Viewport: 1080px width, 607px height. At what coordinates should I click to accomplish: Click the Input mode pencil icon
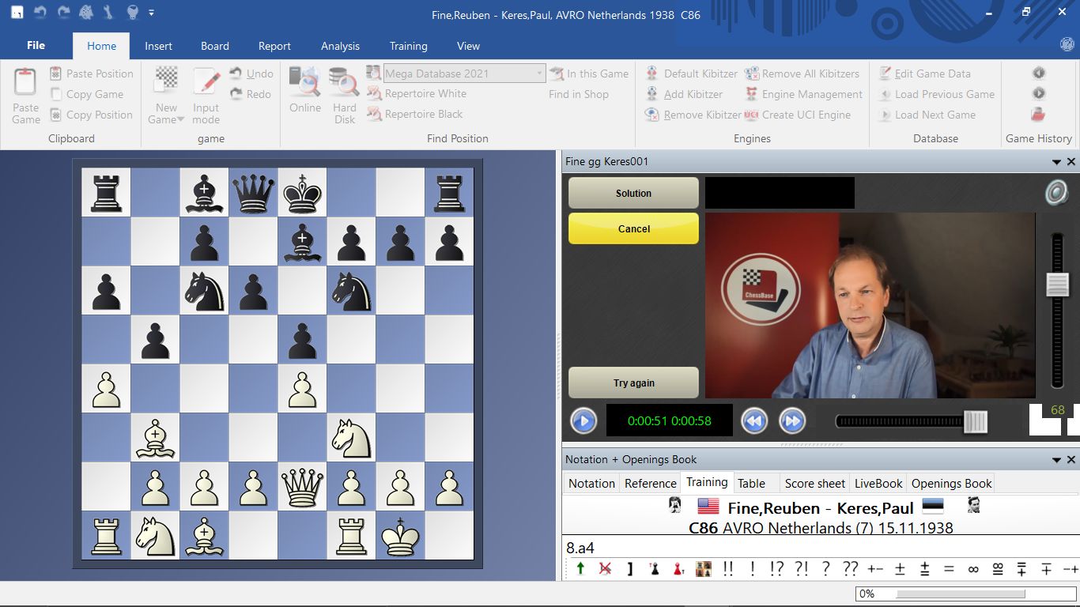[x=206, y=82]
